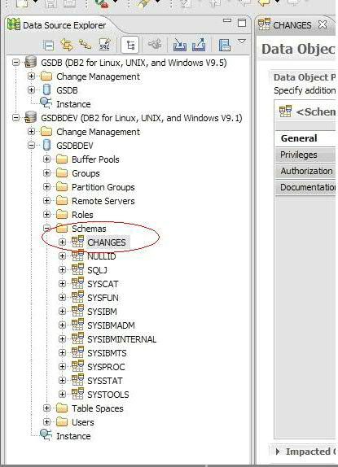Open the view menu dropdown triangle

[242, 41]
